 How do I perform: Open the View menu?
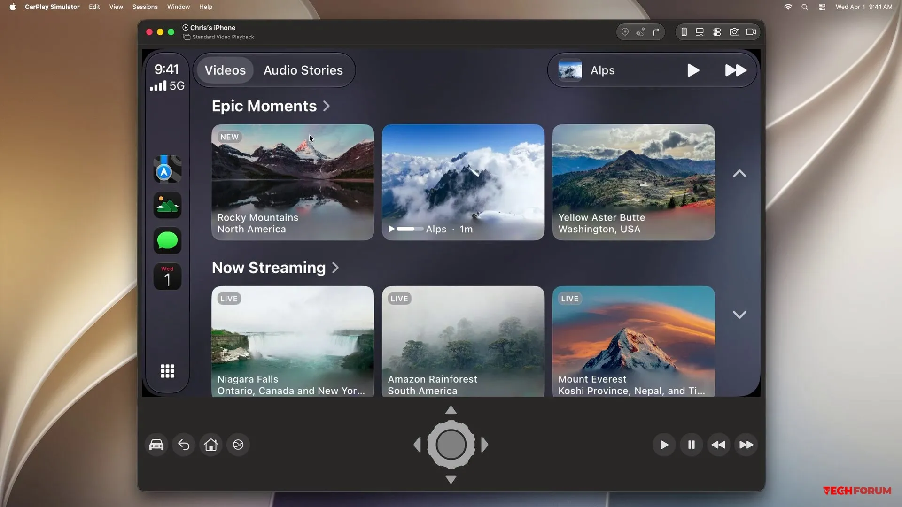pyautogui.click(x=116, y=7)
